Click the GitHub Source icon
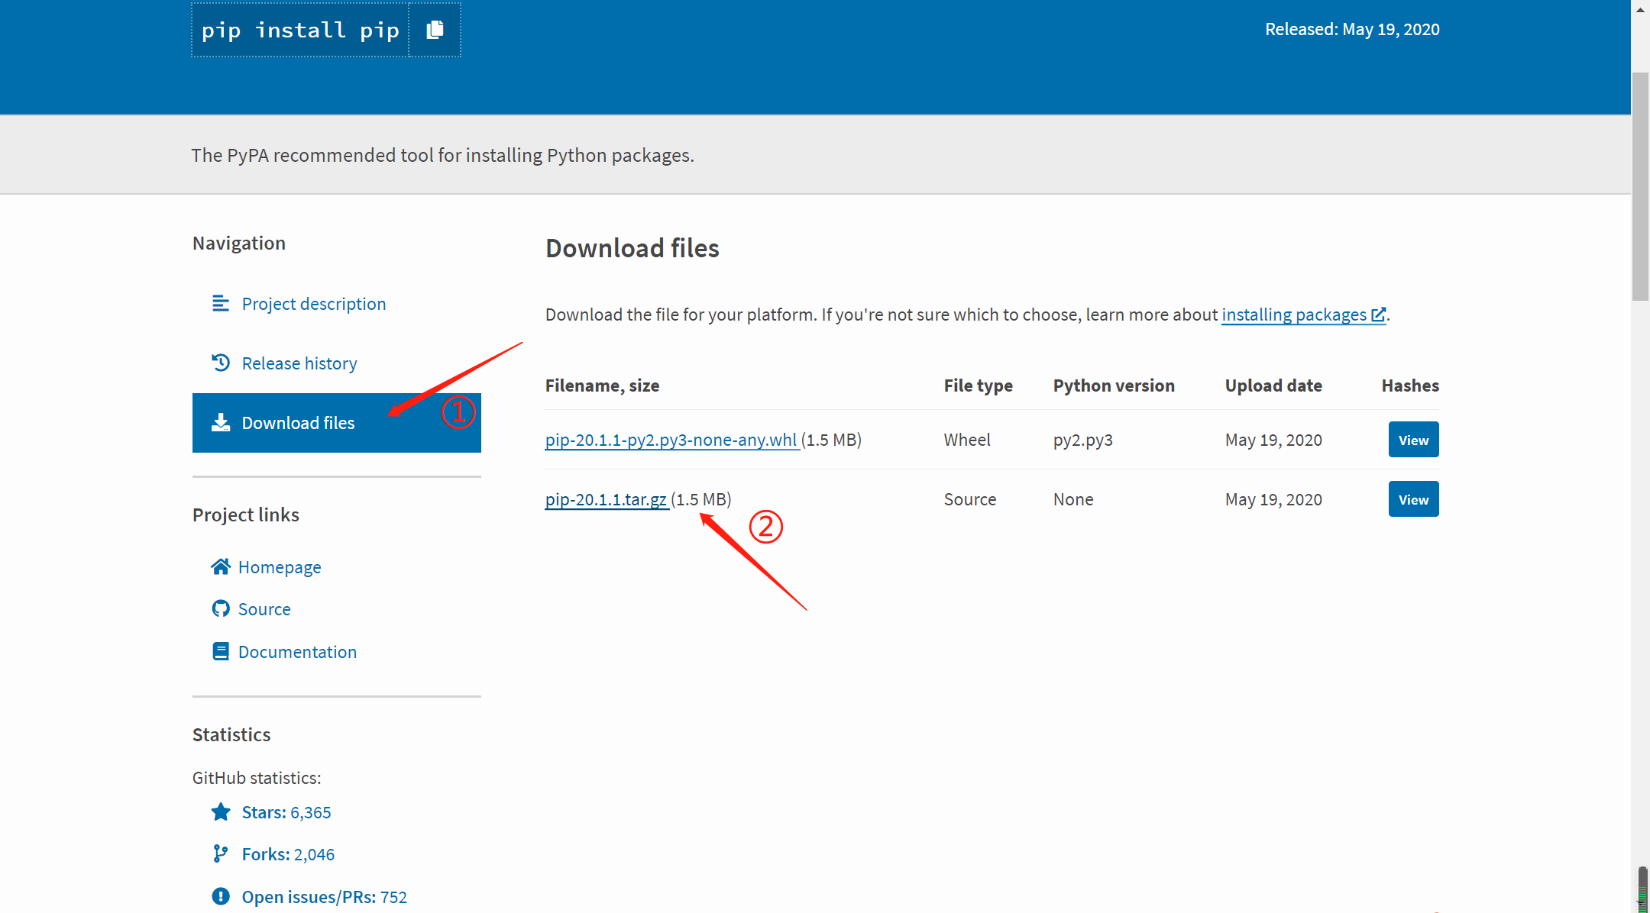 pos(221,608)
